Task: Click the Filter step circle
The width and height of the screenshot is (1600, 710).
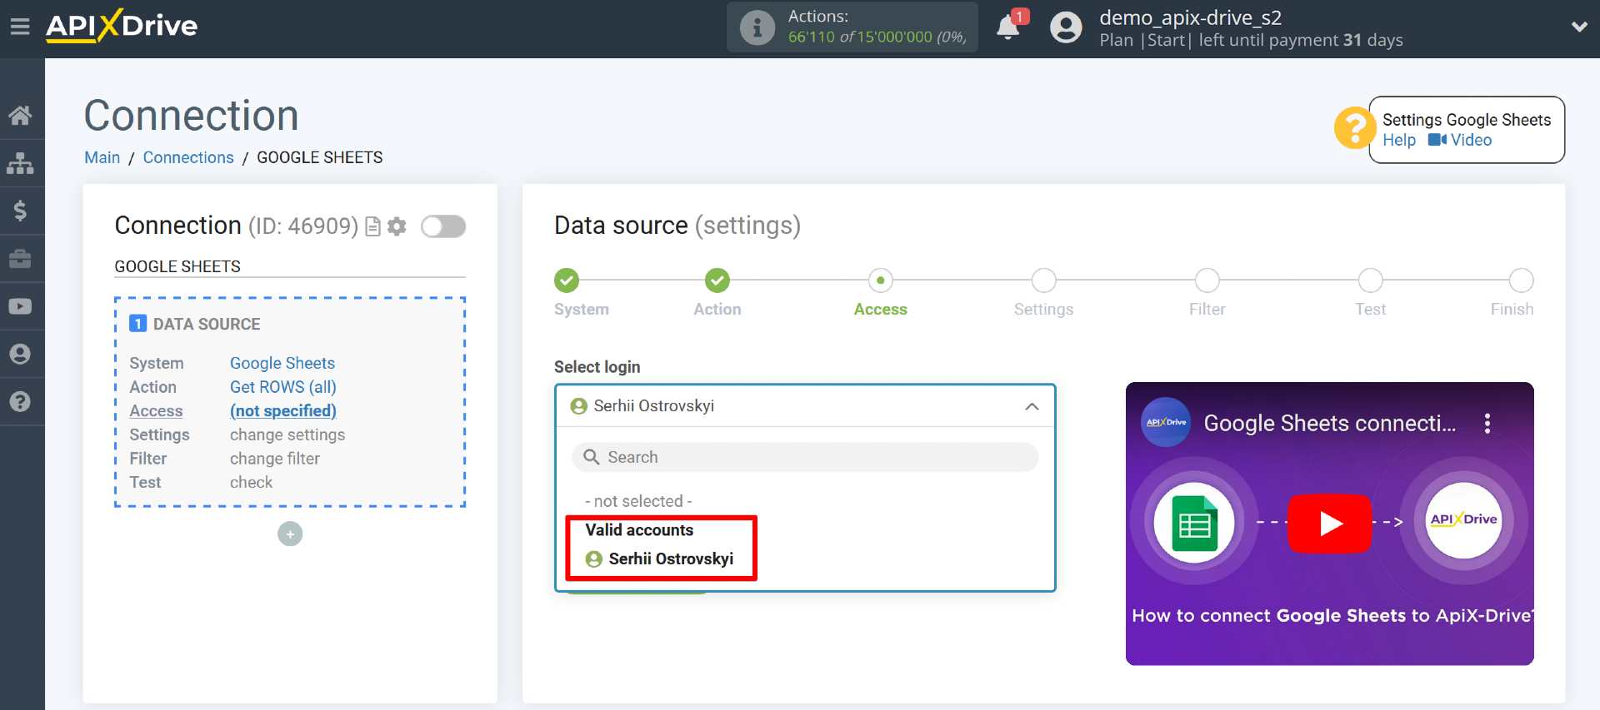Action: click(x=1207, y=281)
